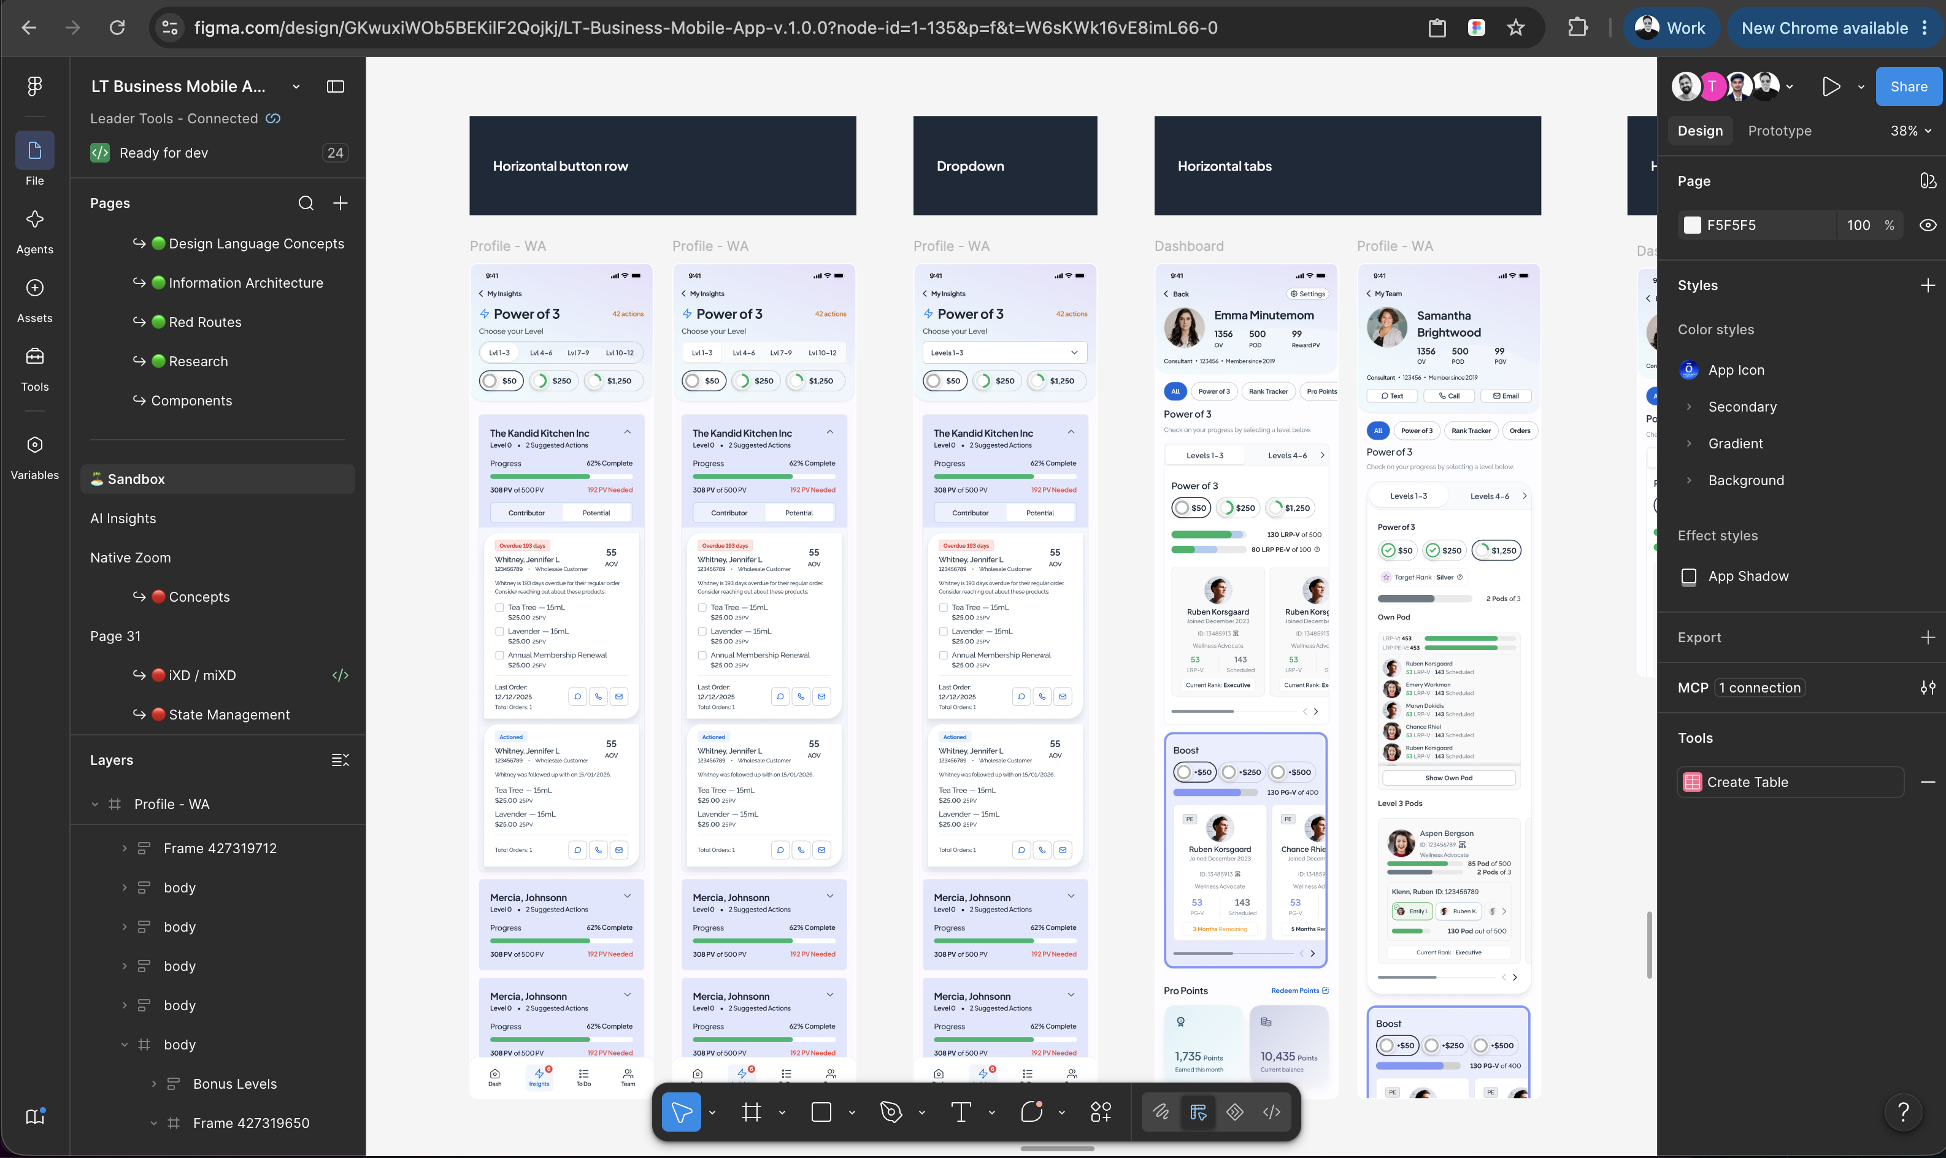Click the F5F5F5 page color swatch
Image resolution: width=1946 pixels, height=1158 pixels.
[1691, 226]
